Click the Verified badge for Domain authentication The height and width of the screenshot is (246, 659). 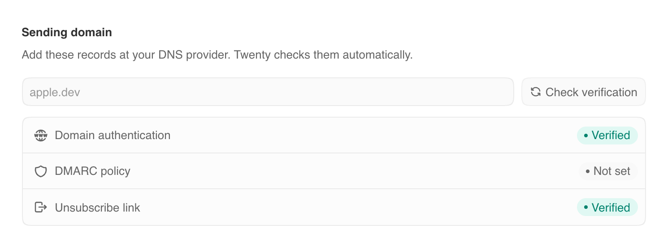pyautogui.click(x=607, y=135)
